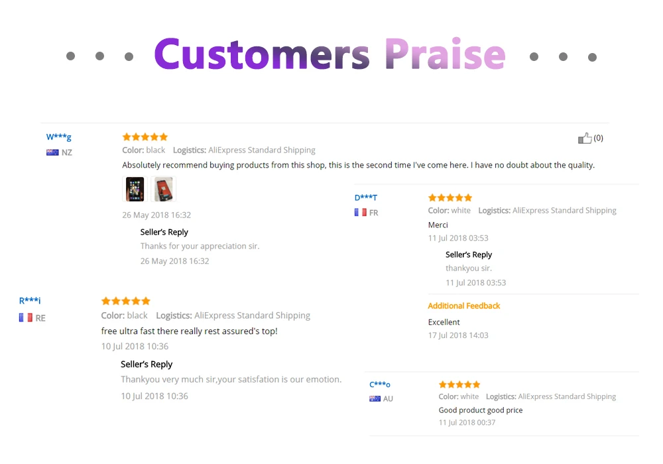This screenshot has height=464, width=663.
Task: Click the Seller's Reply heading under R***i's review
Action: 147,364
